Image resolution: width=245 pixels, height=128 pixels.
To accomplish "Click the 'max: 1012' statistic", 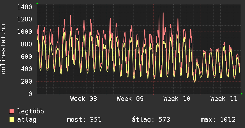I will point(218,120).
